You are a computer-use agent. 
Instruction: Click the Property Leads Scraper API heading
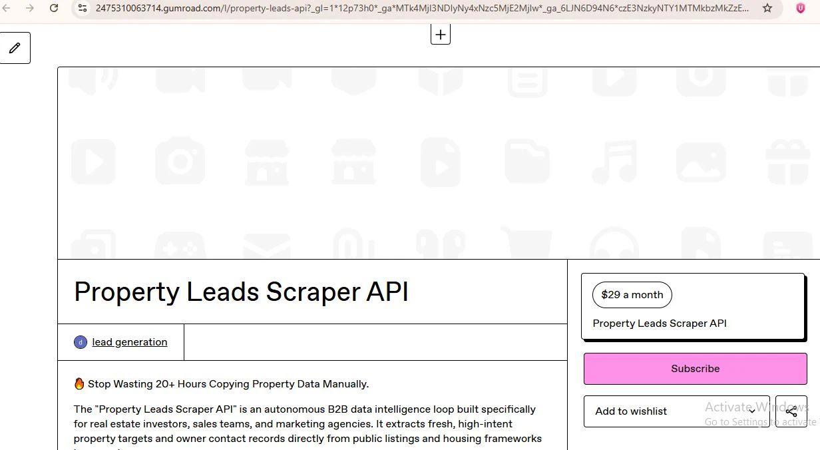click(241, 292)
